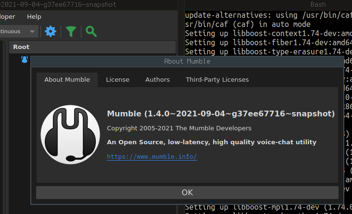This screenshot has width=352, height=214.
Task: Click the Mumble headset logo
Action: [x=70, y=135]
